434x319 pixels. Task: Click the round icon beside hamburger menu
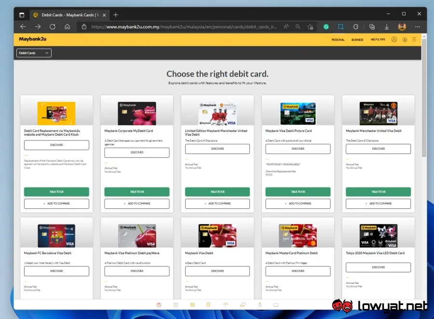(405, 40)
